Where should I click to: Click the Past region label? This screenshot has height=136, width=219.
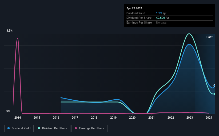click(x=209, y=37)
